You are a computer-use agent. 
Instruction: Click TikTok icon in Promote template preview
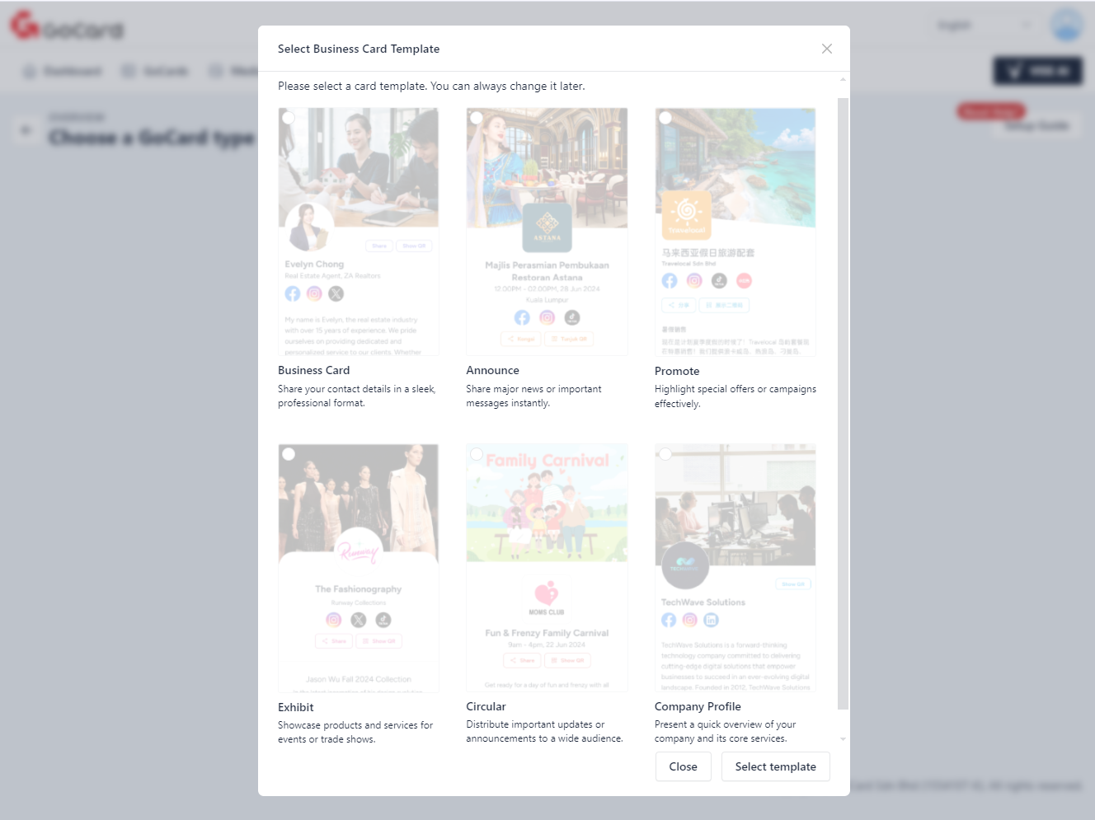[719, 281]
